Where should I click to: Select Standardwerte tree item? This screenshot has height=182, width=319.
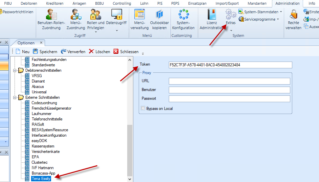(43, 65)
